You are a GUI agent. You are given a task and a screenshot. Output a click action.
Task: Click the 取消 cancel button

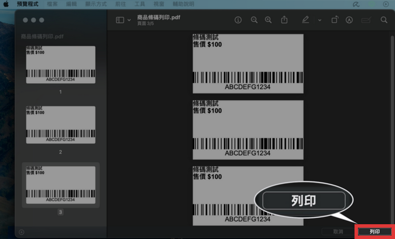tap(338, 232)
